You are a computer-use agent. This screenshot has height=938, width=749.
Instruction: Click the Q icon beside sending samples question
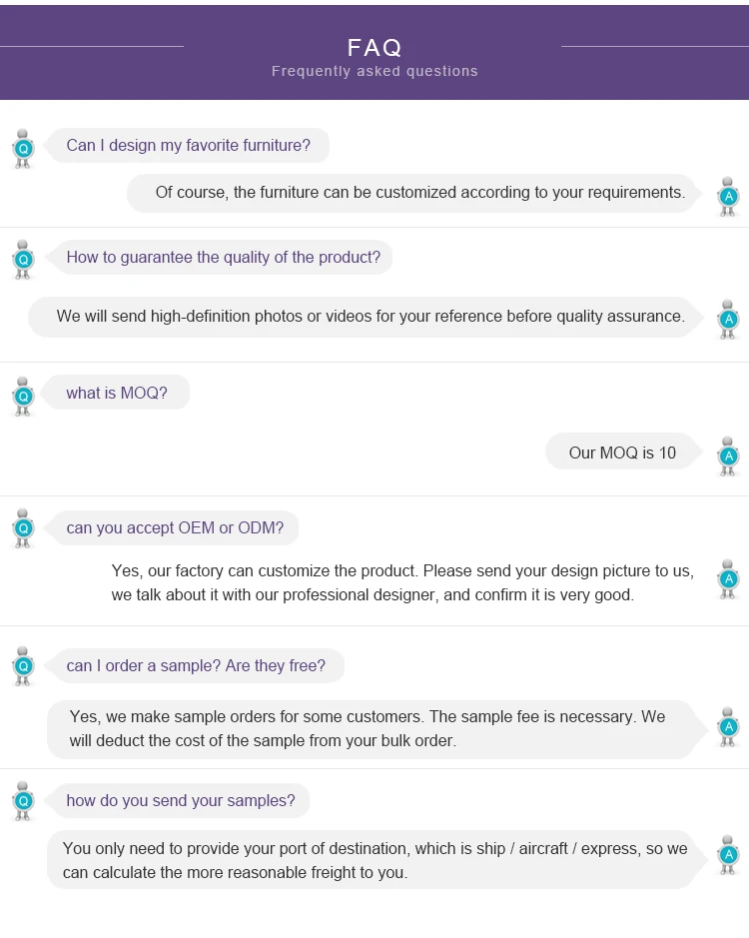[x=24, y=800]
